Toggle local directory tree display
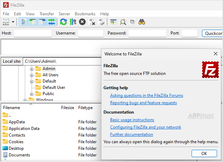The width and height of the screenshot is (223, 162). click(33, 22)
